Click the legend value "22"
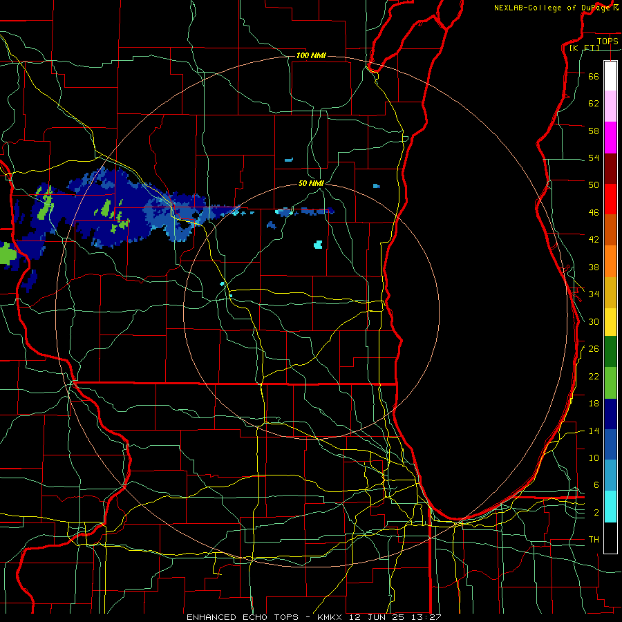This screenshot has height=622, width=622. click(x=594, y=376)
